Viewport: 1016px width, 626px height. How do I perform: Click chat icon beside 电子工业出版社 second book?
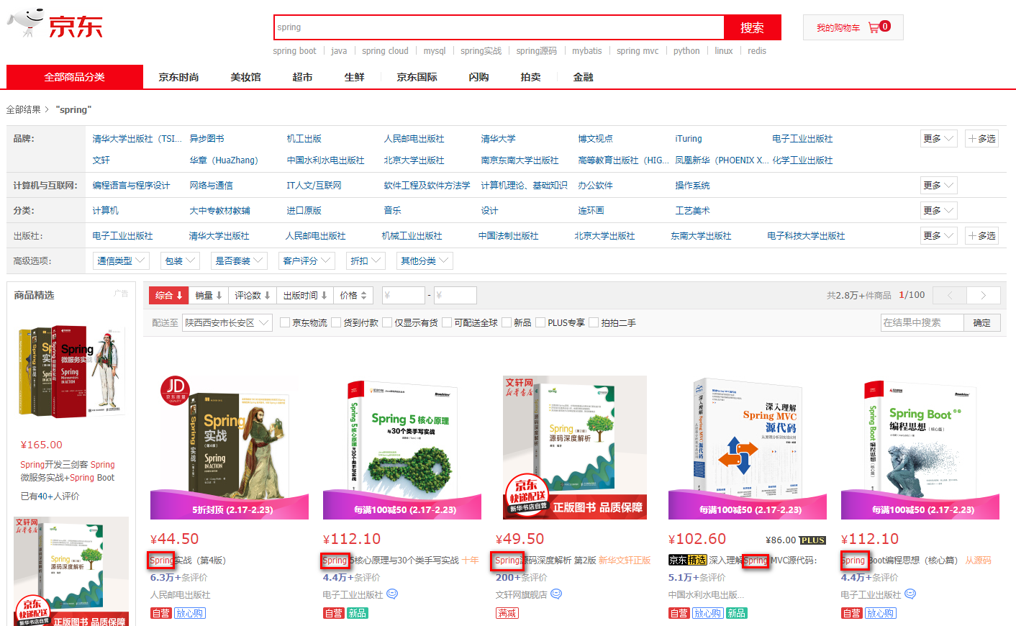tap(392, 594)
